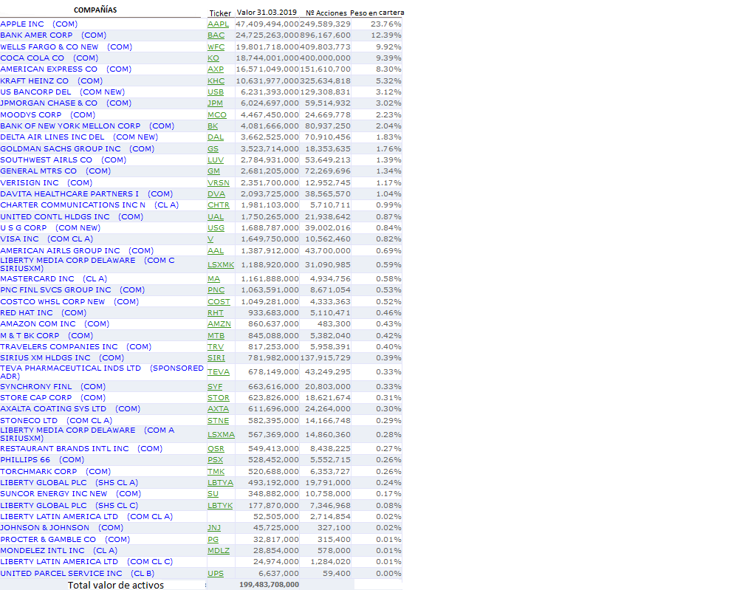The width and height of the screenshot is (734, 590).
Task: Open the AAL ticker link
Action: pos(216,250)
